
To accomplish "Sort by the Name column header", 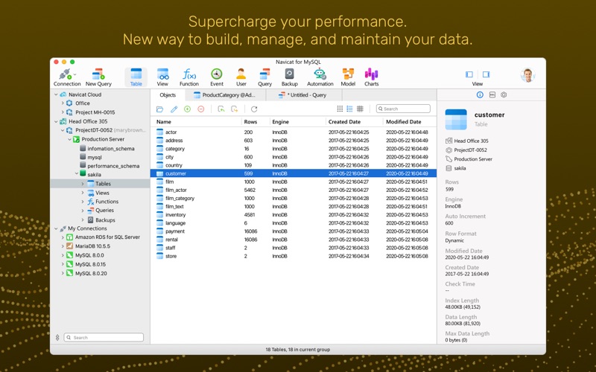I will (196, 122).
